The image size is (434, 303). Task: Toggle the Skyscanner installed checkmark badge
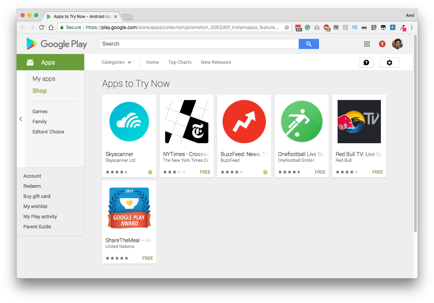click(x=150, y=172)
